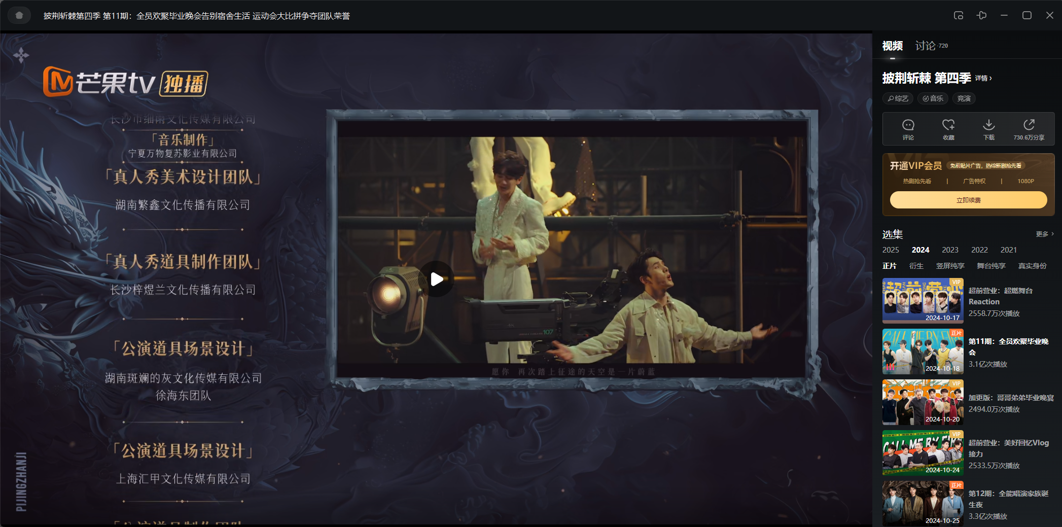Show the 衍生 spin-off videos

[916, 266]
